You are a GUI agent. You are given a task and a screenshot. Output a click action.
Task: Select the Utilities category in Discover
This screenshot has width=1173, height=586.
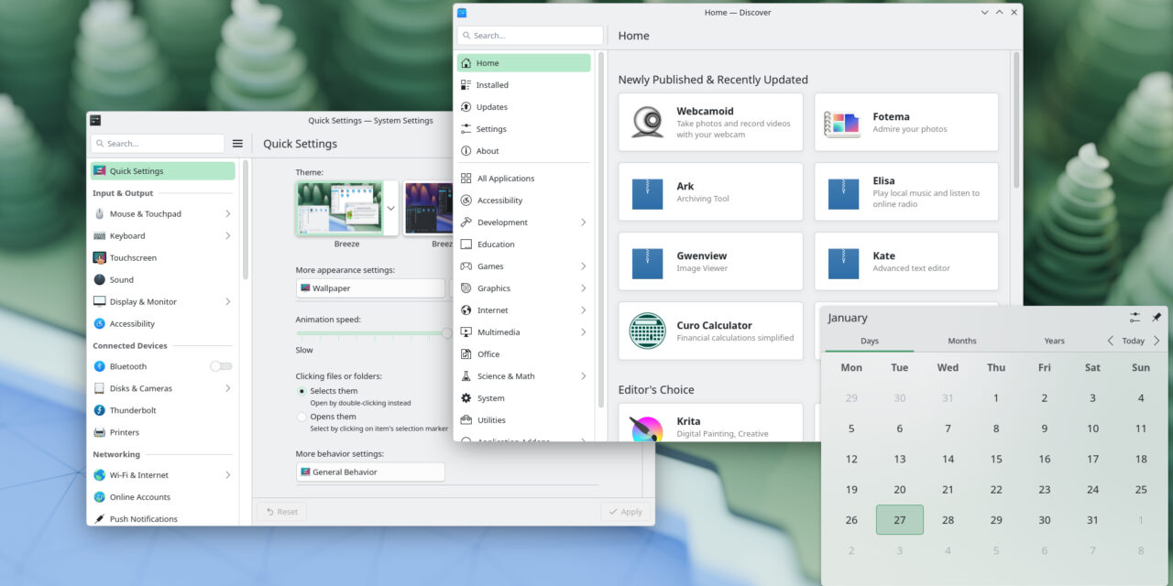coord(524,420)
